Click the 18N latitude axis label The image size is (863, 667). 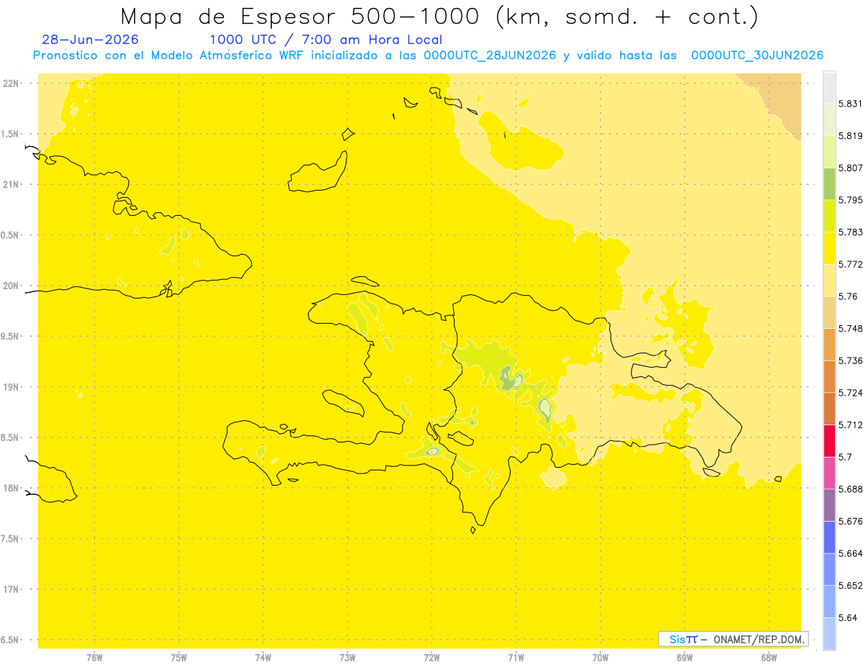tap(12, 489)
